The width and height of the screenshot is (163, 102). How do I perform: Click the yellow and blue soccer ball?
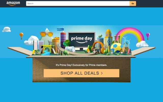(117, 47)
